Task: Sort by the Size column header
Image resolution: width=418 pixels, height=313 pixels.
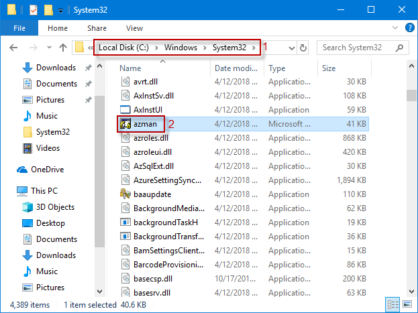Action: point(329,68)
